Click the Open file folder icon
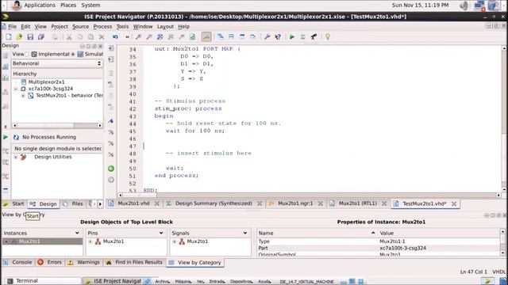The width and height of the screenshot is (508, 285). [19, 37]
